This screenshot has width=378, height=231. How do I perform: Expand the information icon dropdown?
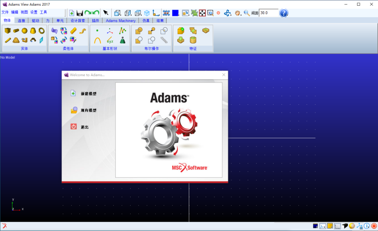[367, 226]
